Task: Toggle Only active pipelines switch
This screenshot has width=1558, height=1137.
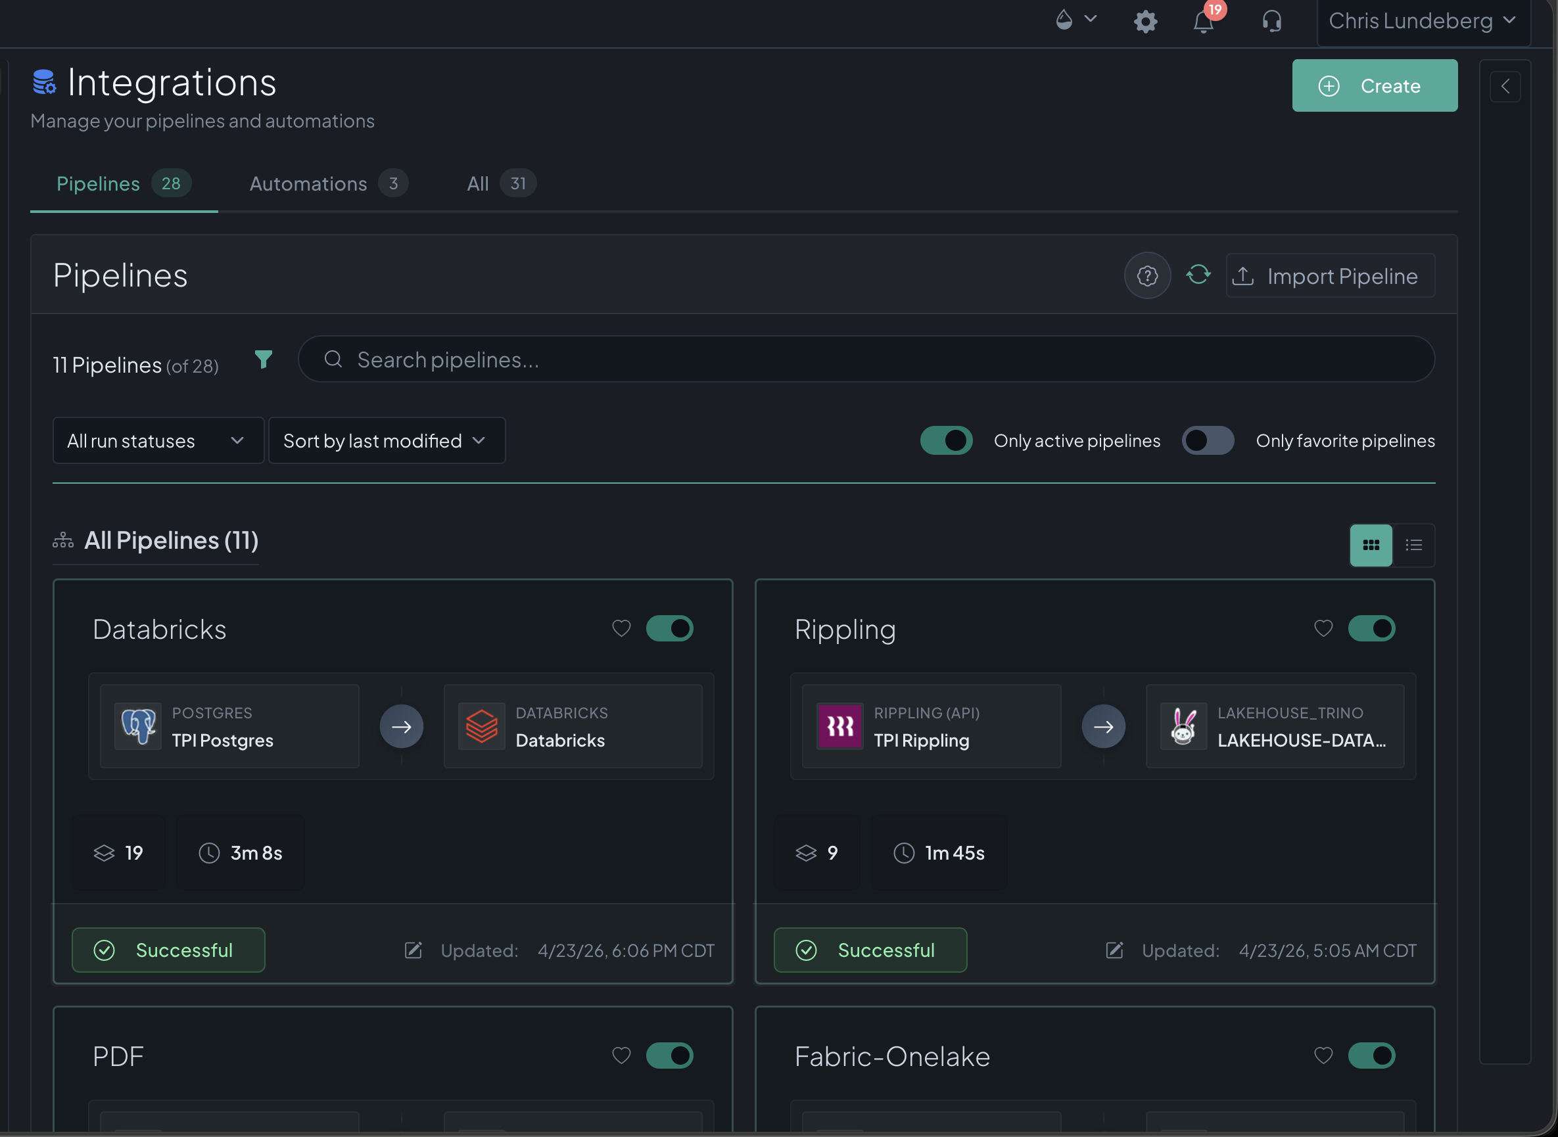Action: [x=946, y=440]
